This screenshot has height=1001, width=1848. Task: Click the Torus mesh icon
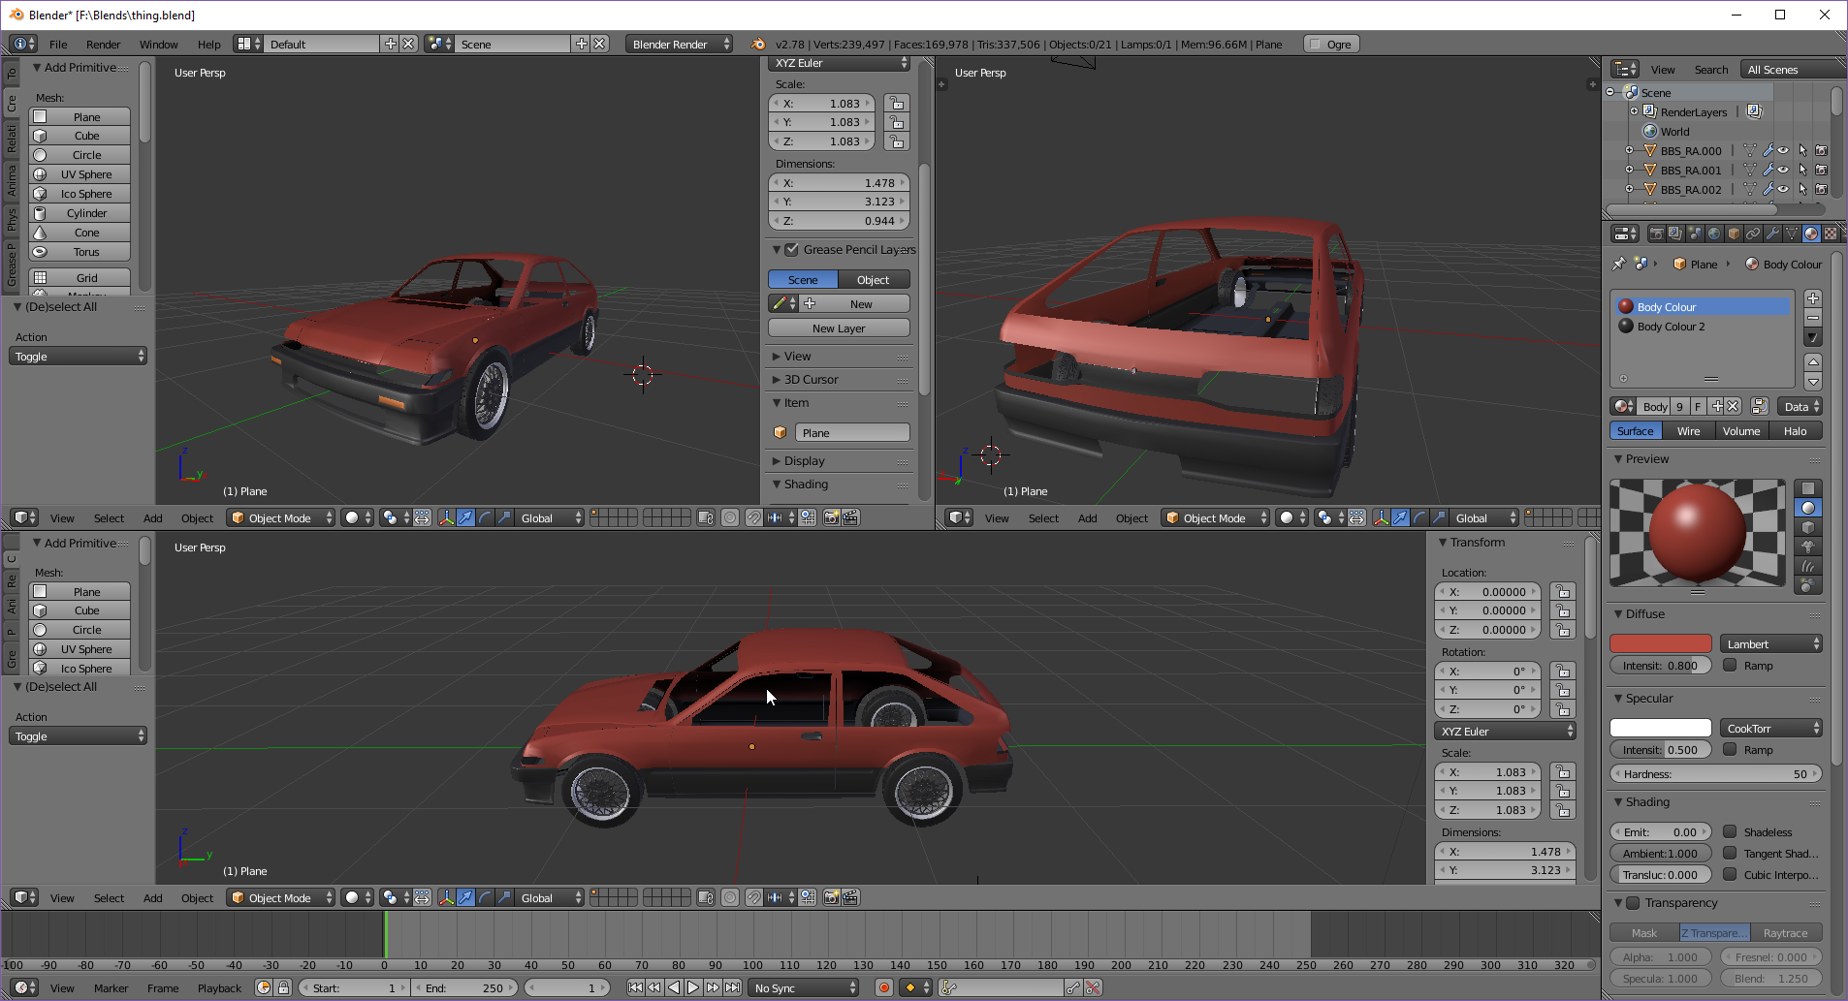pyautogui.click(x=40, y=252)
